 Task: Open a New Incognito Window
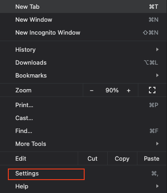(x=83, y=32)
